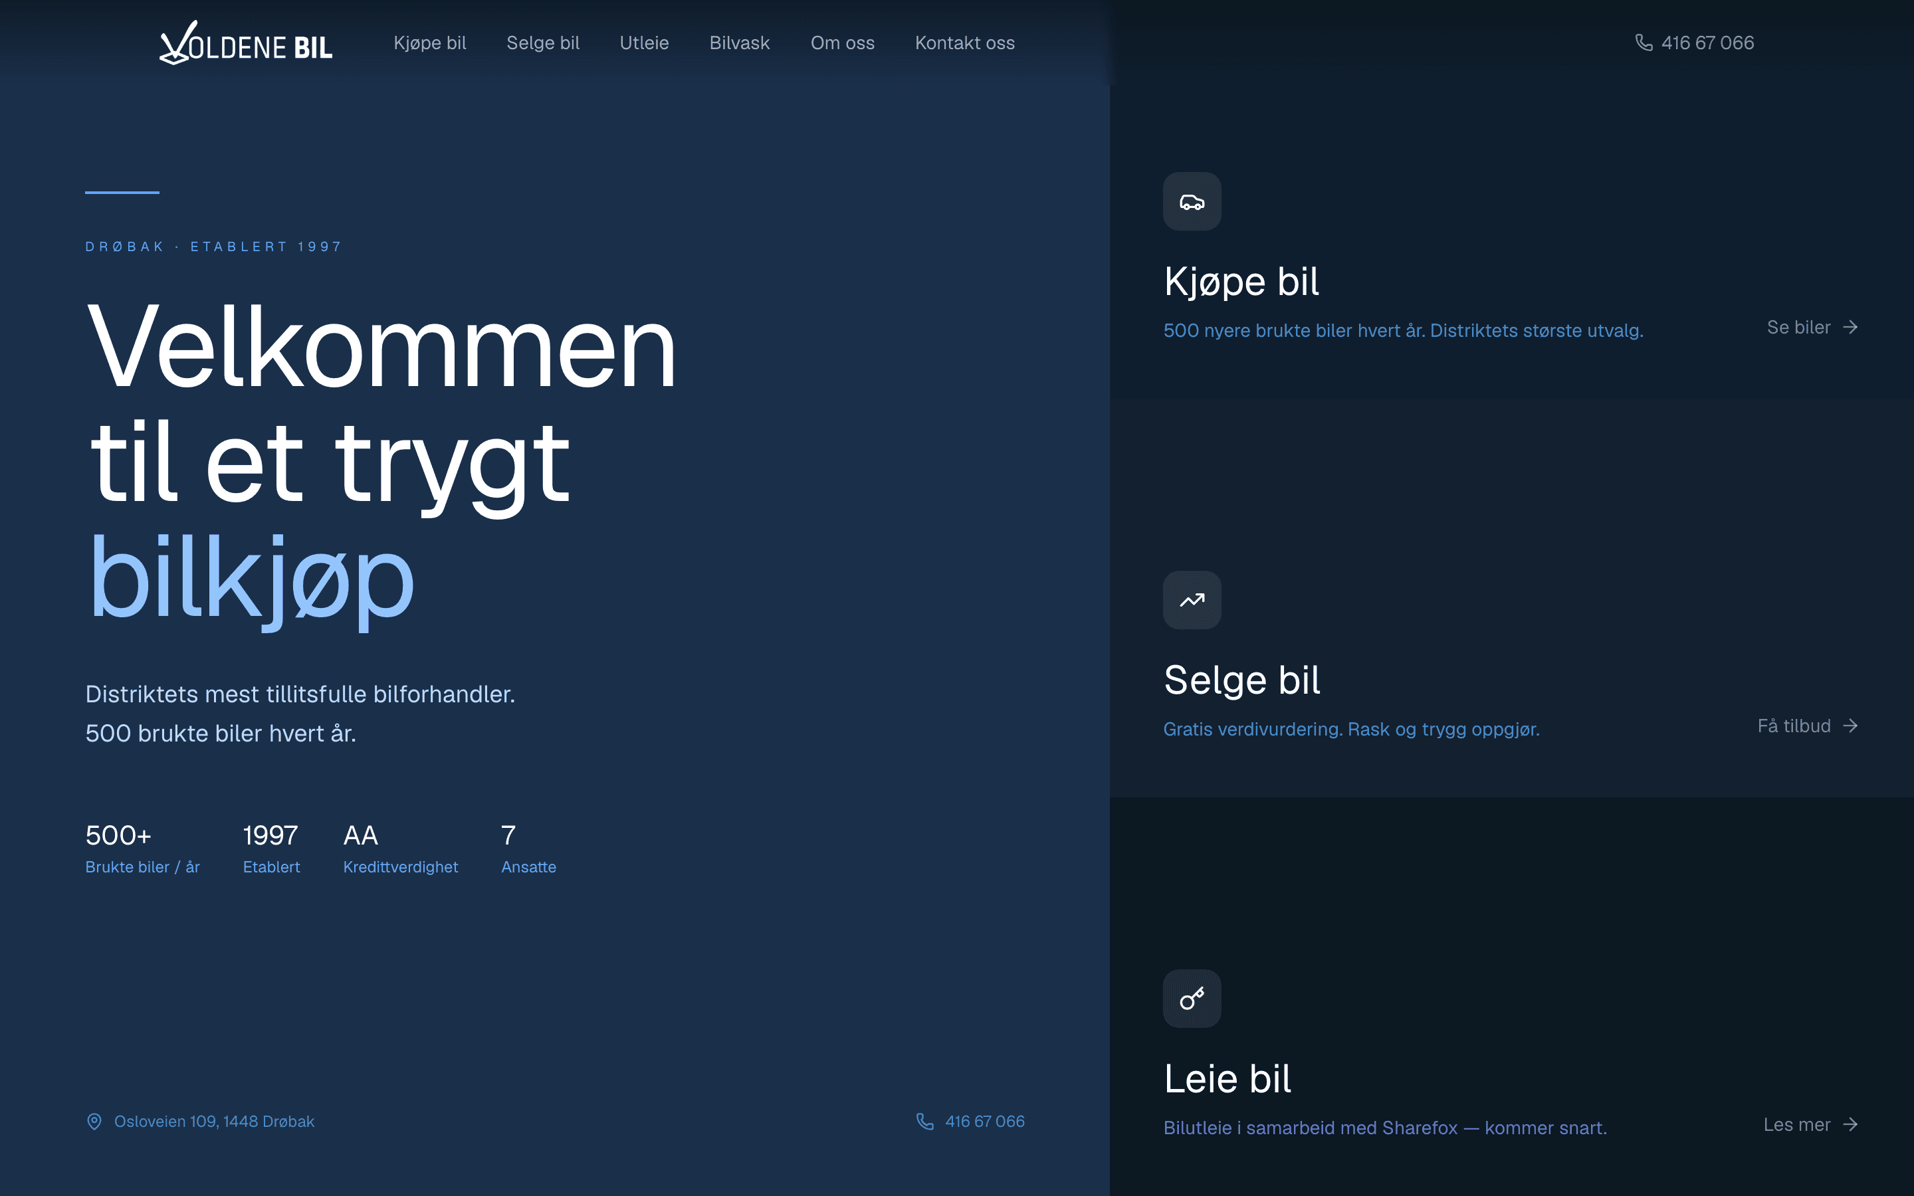This screenshot has height=1196, width=1914.
Task: Click the arrow next to Se biler
Action: [1850, 328]
